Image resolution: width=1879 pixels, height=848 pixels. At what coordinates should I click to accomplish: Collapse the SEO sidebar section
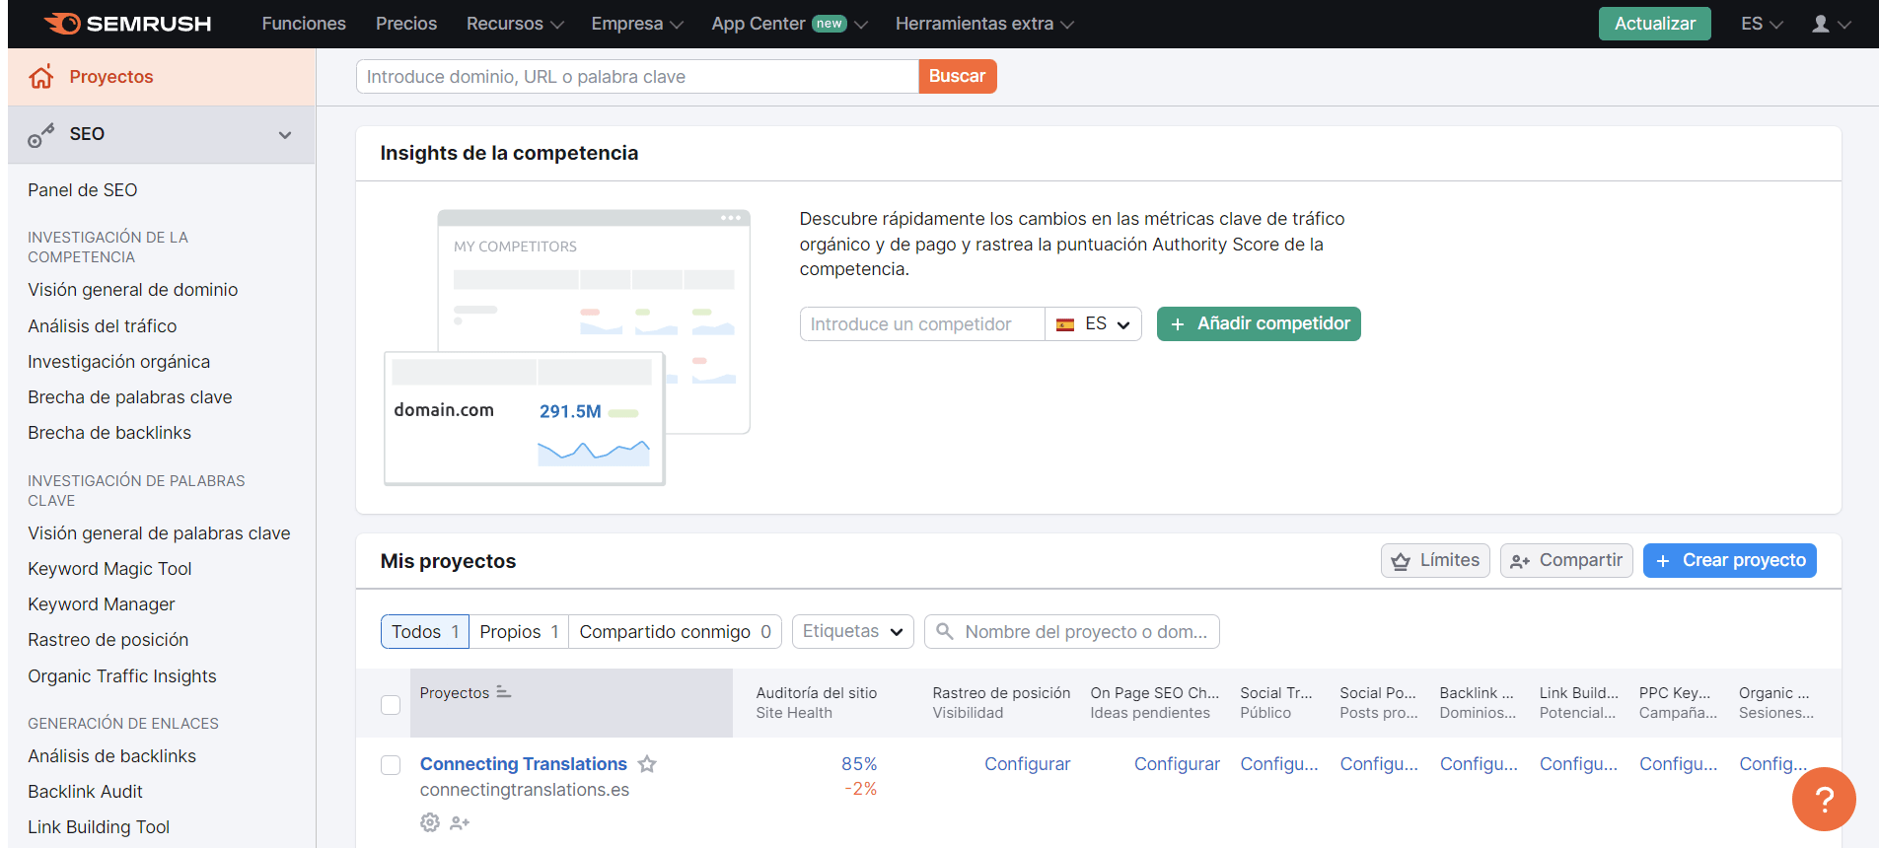pos(285,135)
